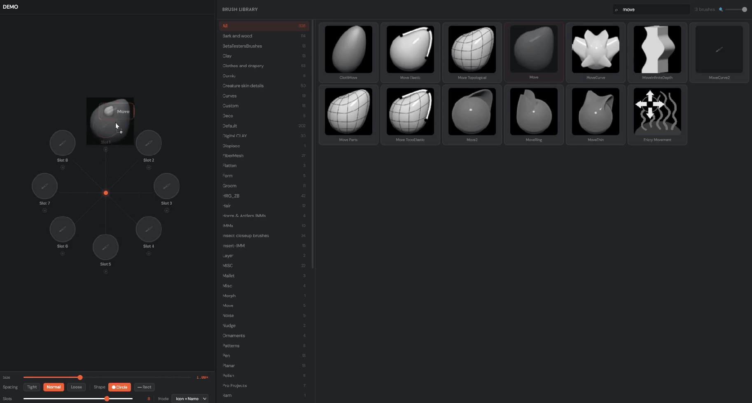Click the Slot 6 brush circle
Image resolution: width=752 pixels, height=403 pixels.
point(63,229)
